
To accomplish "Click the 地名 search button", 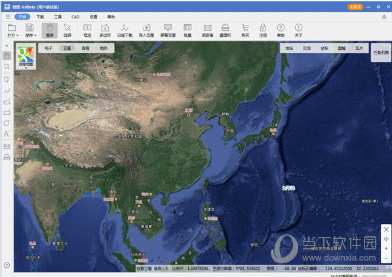I will [x=289, y=48].
